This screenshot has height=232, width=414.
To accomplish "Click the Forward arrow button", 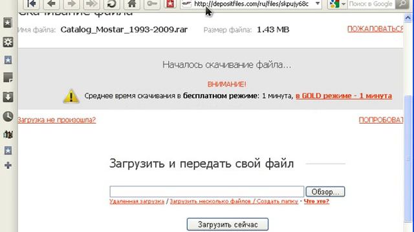I will 72,4.
